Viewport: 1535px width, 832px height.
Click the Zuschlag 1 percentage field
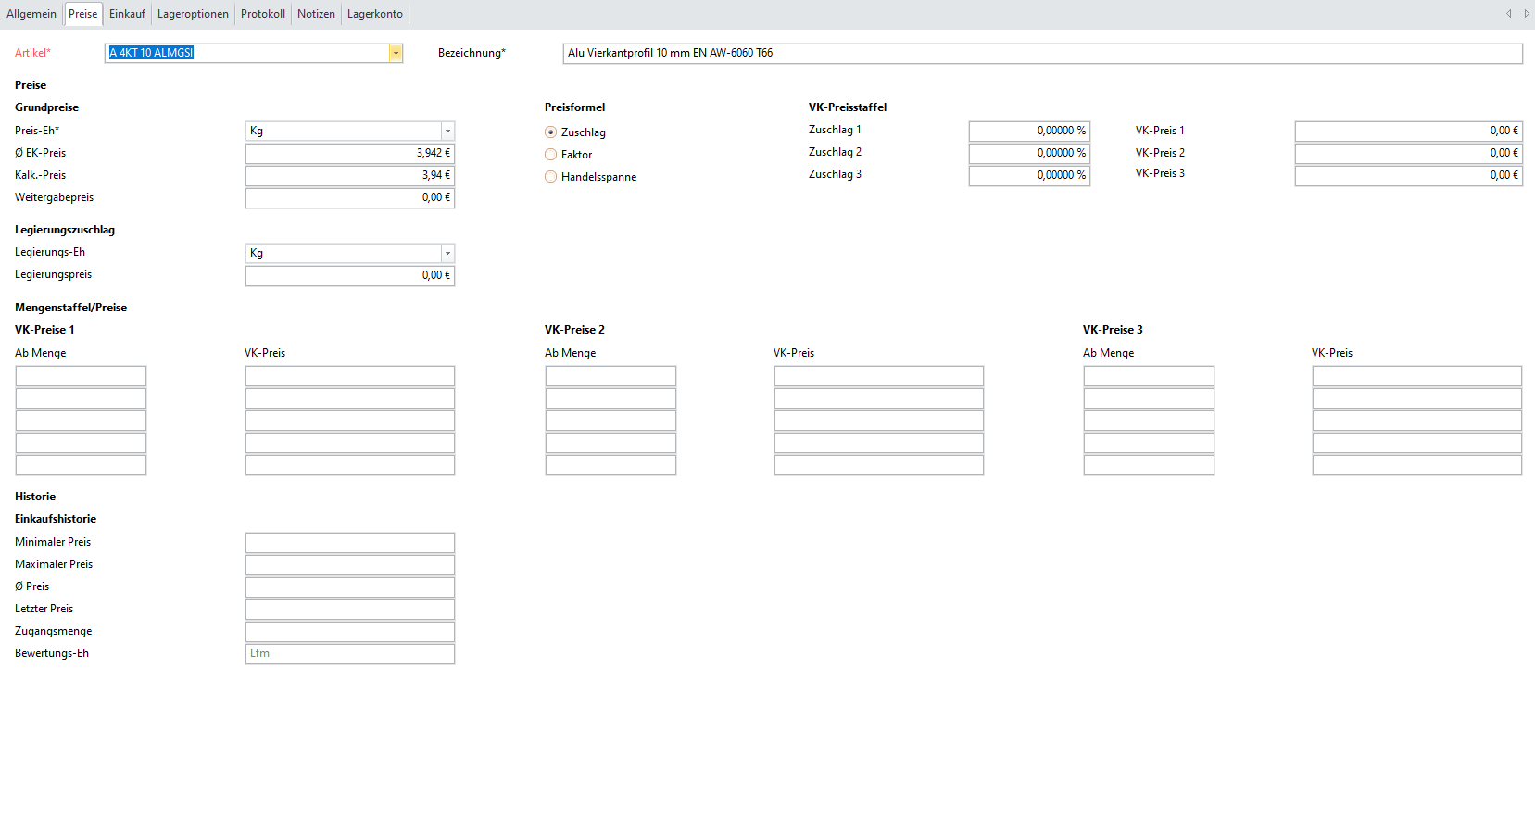[1028, 131]
